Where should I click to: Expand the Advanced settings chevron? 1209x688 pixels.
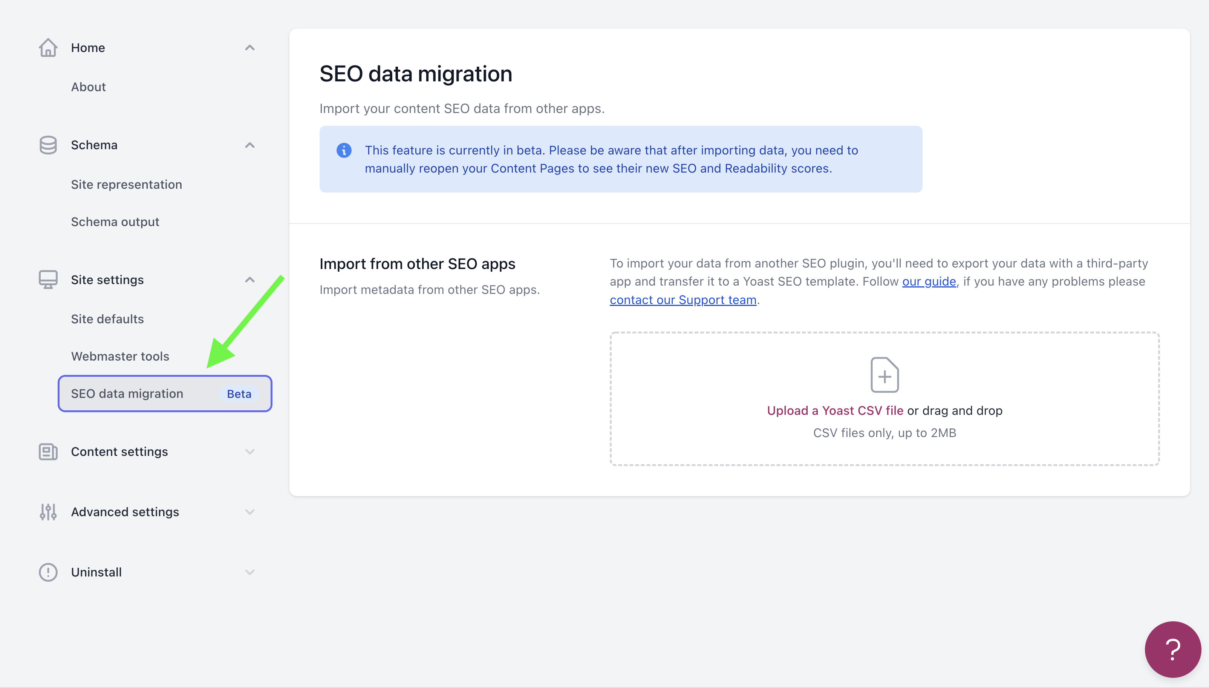(x=249, y=512)
